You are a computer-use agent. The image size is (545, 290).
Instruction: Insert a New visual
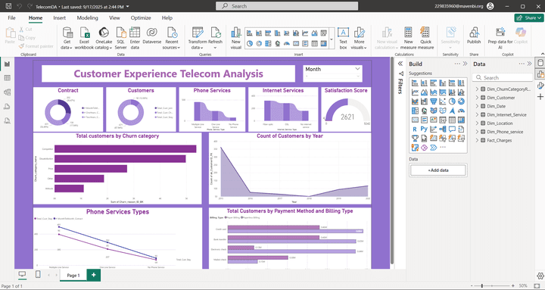tap(236, 38)
